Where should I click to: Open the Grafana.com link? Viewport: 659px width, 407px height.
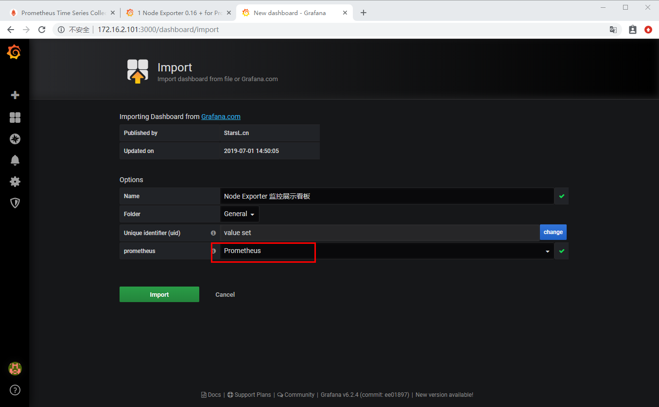(x=221, y=117)
